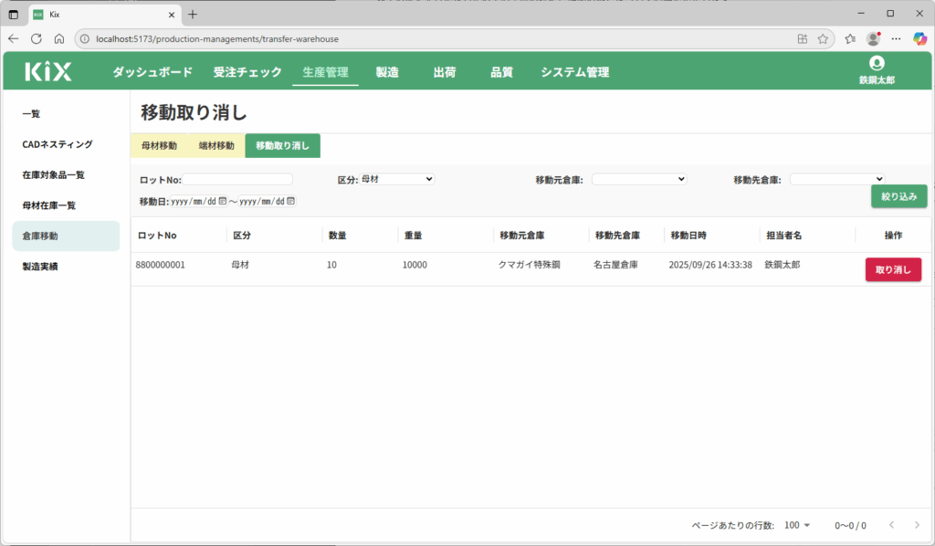
Task: Open the user profile avatar icon
Action: point(877,63)
